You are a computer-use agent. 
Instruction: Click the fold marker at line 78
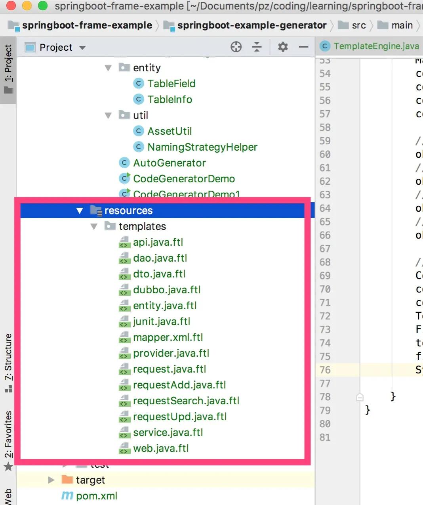pyautogui.click(x=360, y=397)
